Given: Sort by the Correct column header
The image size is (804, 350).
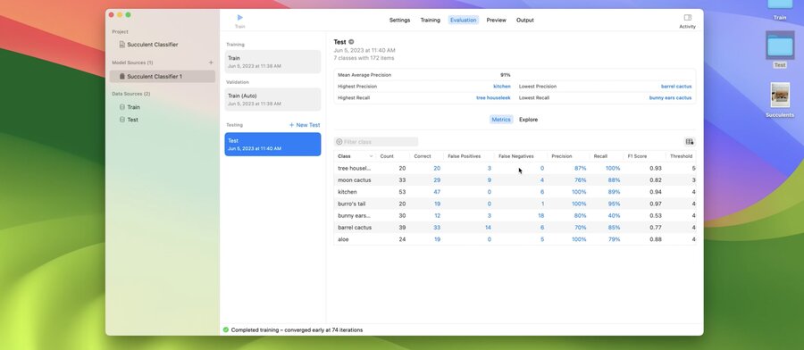Looking at the screenshot, I should [x=423, y=156].
